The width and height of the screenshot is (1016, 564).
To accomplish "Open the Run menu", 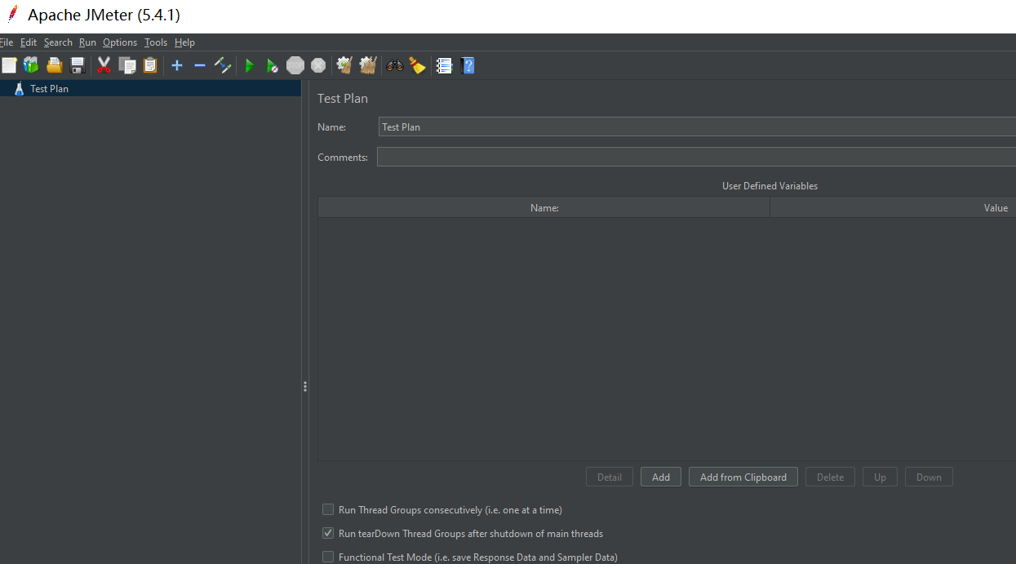I will [x=87, y=42].
